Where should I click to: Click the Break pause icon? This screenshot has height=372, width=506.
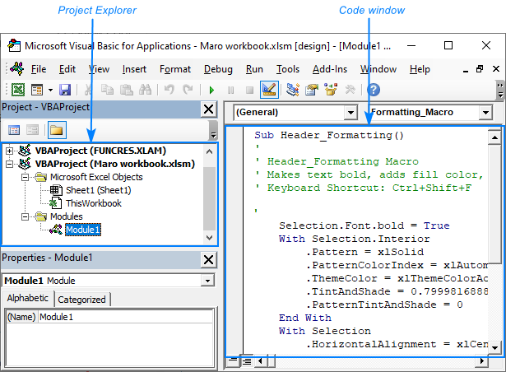click(230, 90)
